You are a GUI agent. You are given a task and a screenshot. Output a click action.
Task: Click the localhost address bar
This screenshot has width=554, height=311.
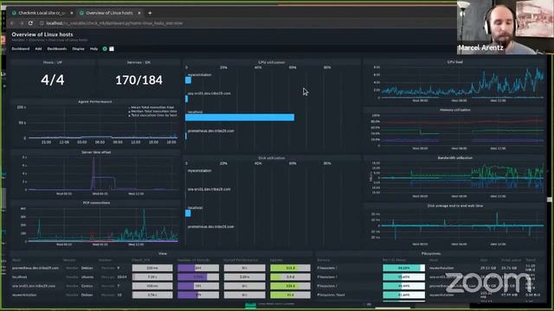114,23
